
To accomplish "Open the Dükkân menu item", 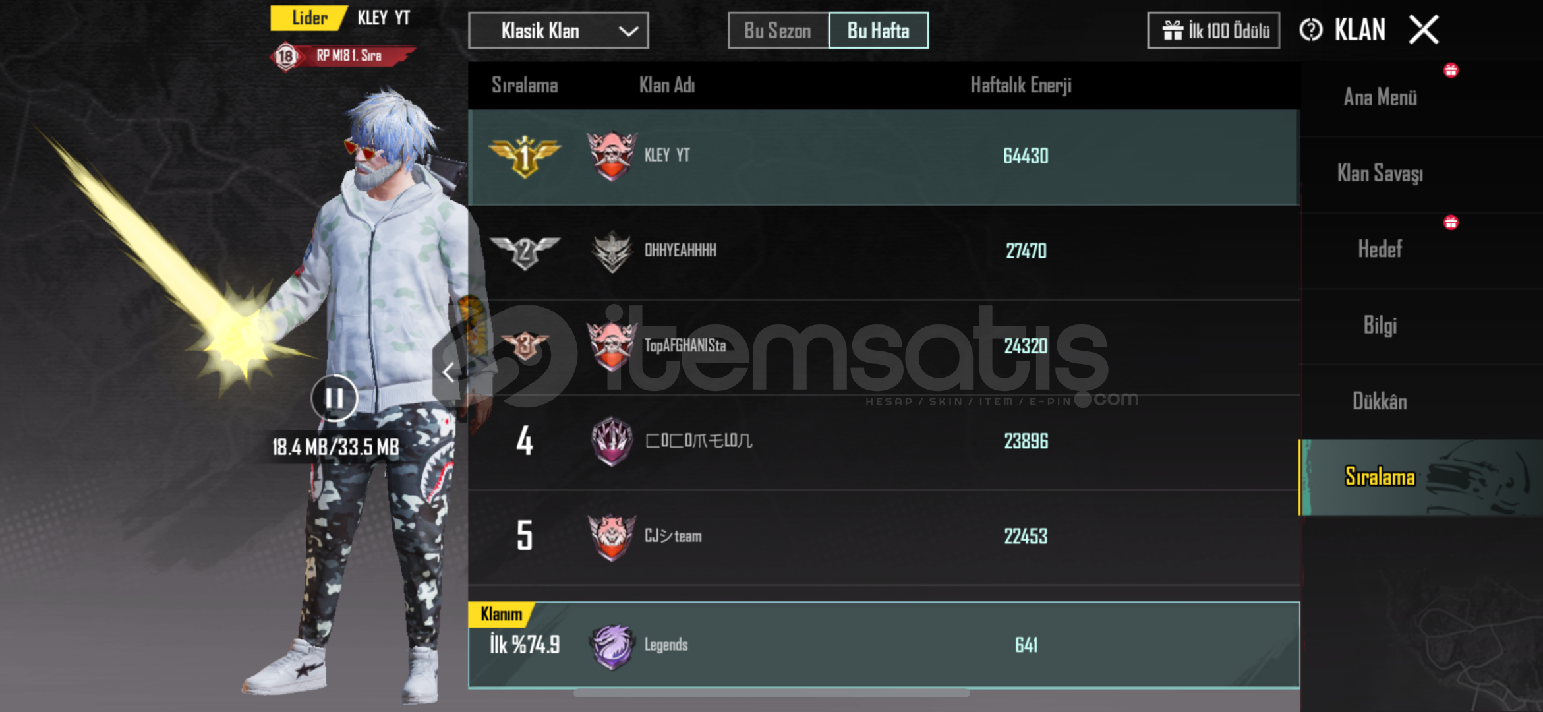I will tap(1380, 401).
